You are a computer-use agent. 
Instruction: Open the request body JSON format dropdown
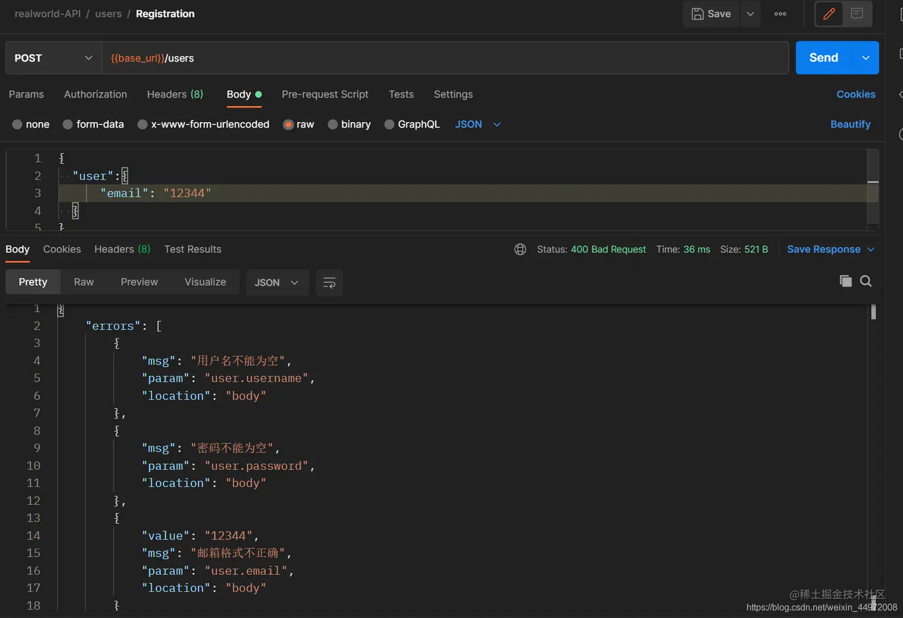[478, 124]
